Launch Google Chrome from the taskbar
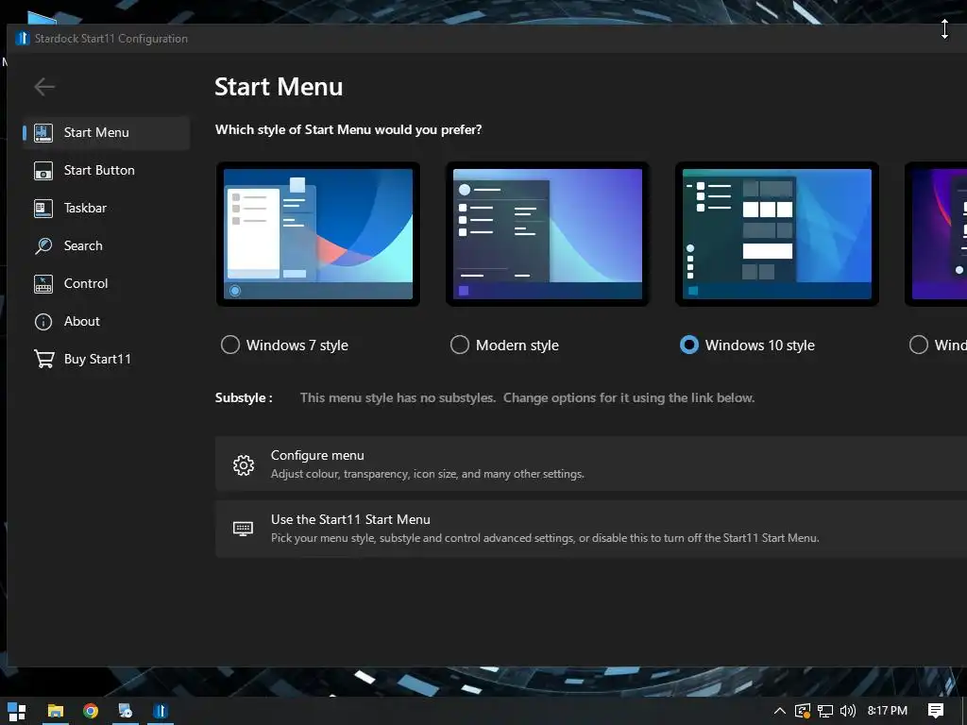Screen dimensions: 967x725 pos(91,711)
